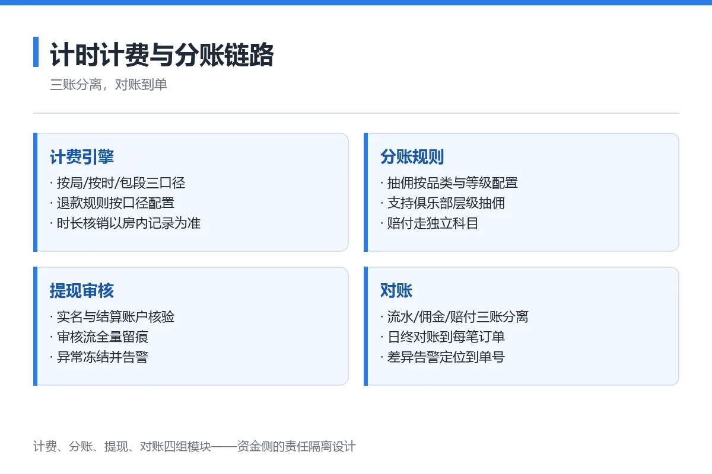Select the slide title 计时计费与分账链路
712x474 pixels.
click(x=162, y=56)
